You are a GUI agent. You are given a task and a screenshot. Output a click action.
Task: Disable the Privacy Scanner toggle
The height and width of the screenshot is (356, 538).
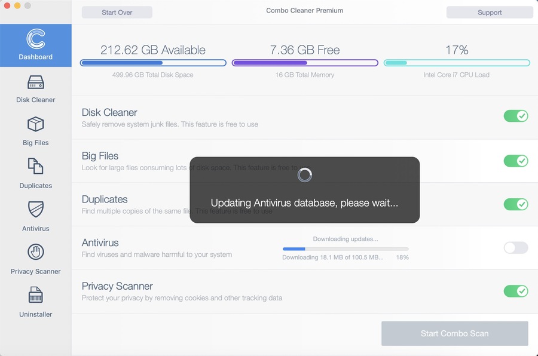[x=516, y=291]
